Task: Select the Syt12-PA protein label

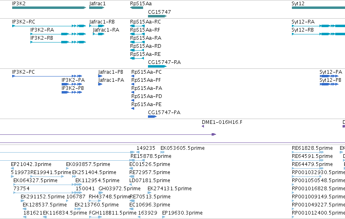Action: 331,72
